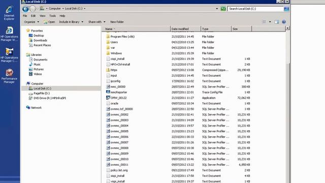Screen dimensions: 325x183
Task: Open the Include in library dropdown
Action: tap(71, 22)
